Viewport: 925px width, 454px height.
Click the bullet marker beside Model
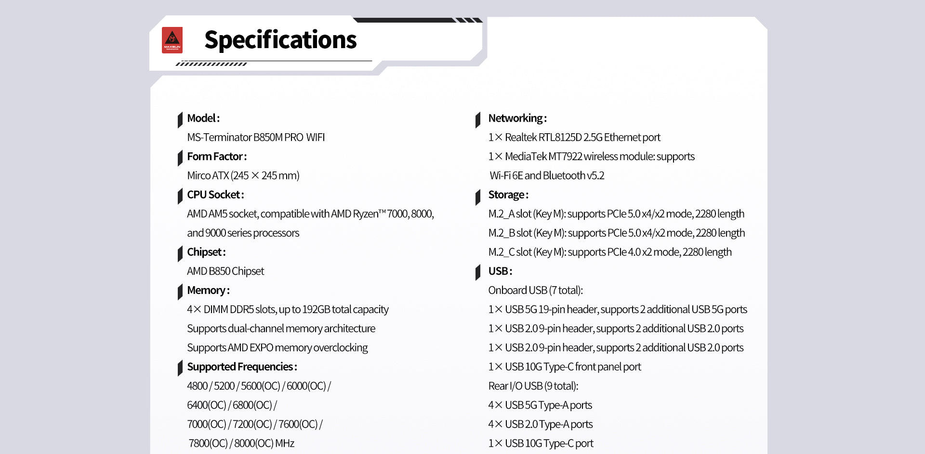click(x=180, y=119)
